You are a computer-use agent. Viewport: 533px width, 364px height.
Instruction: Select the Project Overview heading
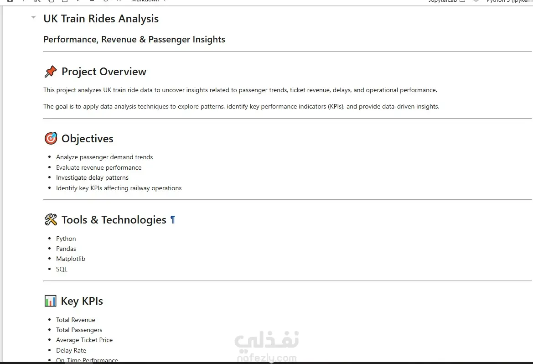point(103,72)
